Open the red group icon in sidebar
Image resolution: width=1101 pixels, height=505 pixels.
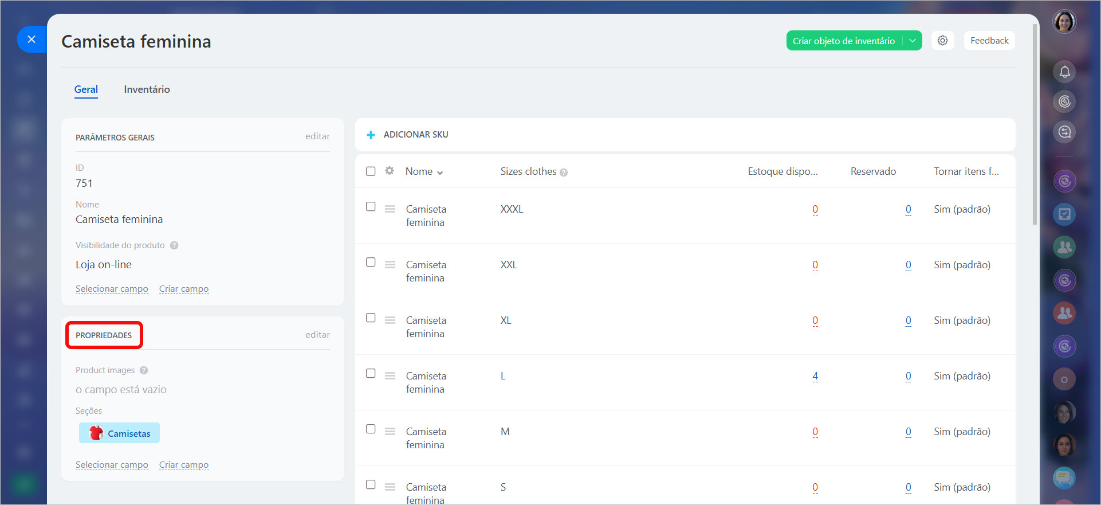tap(1064, 313)
